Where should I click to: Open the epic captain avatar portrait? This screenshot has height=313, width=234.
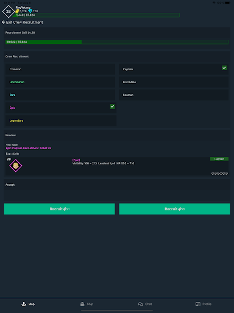[x=16, y=166]
